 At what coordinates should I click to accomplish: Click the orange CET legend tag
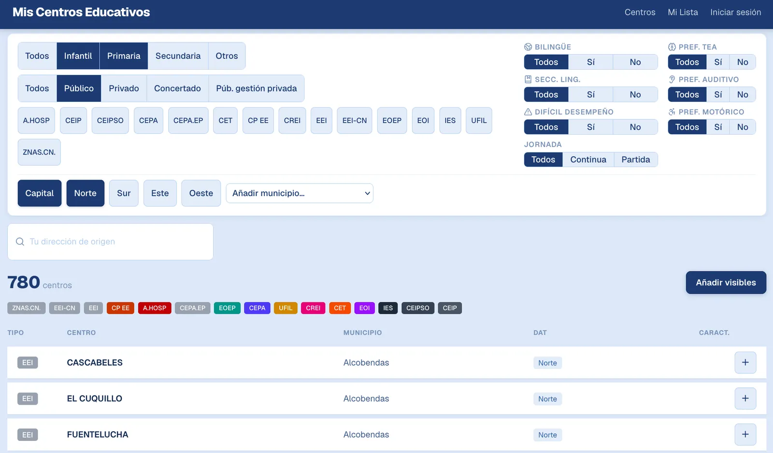340,308
